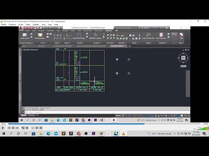The height and width of the screenshot is (156, 209).
Task: Toggle VLC loop mode
Action: point(37,128)
